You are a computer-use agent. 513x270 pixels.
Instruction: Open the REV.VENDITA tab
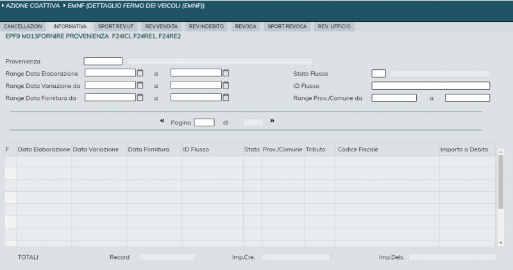[162, 27]
